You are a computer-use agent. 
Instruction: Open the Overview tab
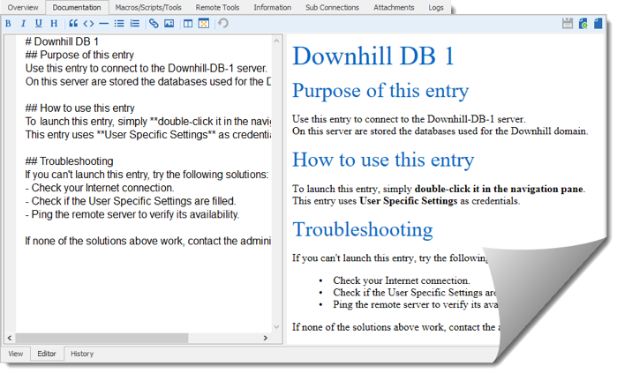pos(23,7)
